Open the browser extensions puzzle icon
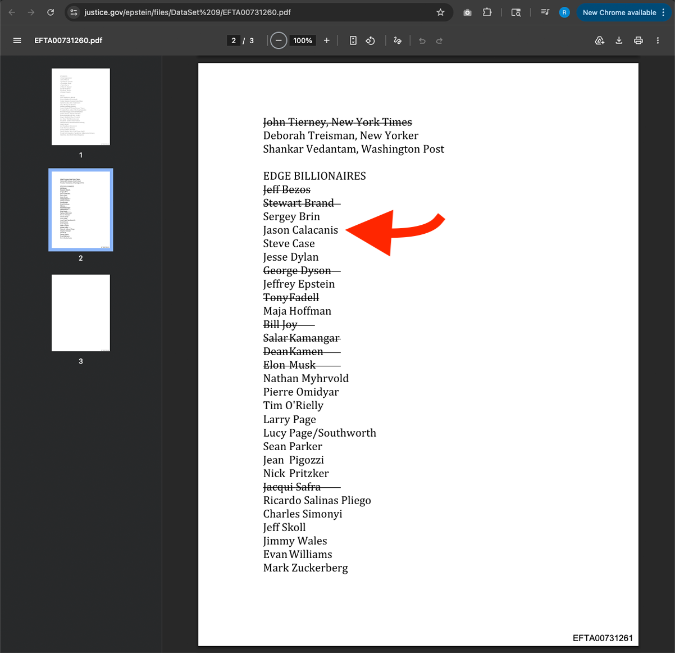 click(x=487, y=12)
